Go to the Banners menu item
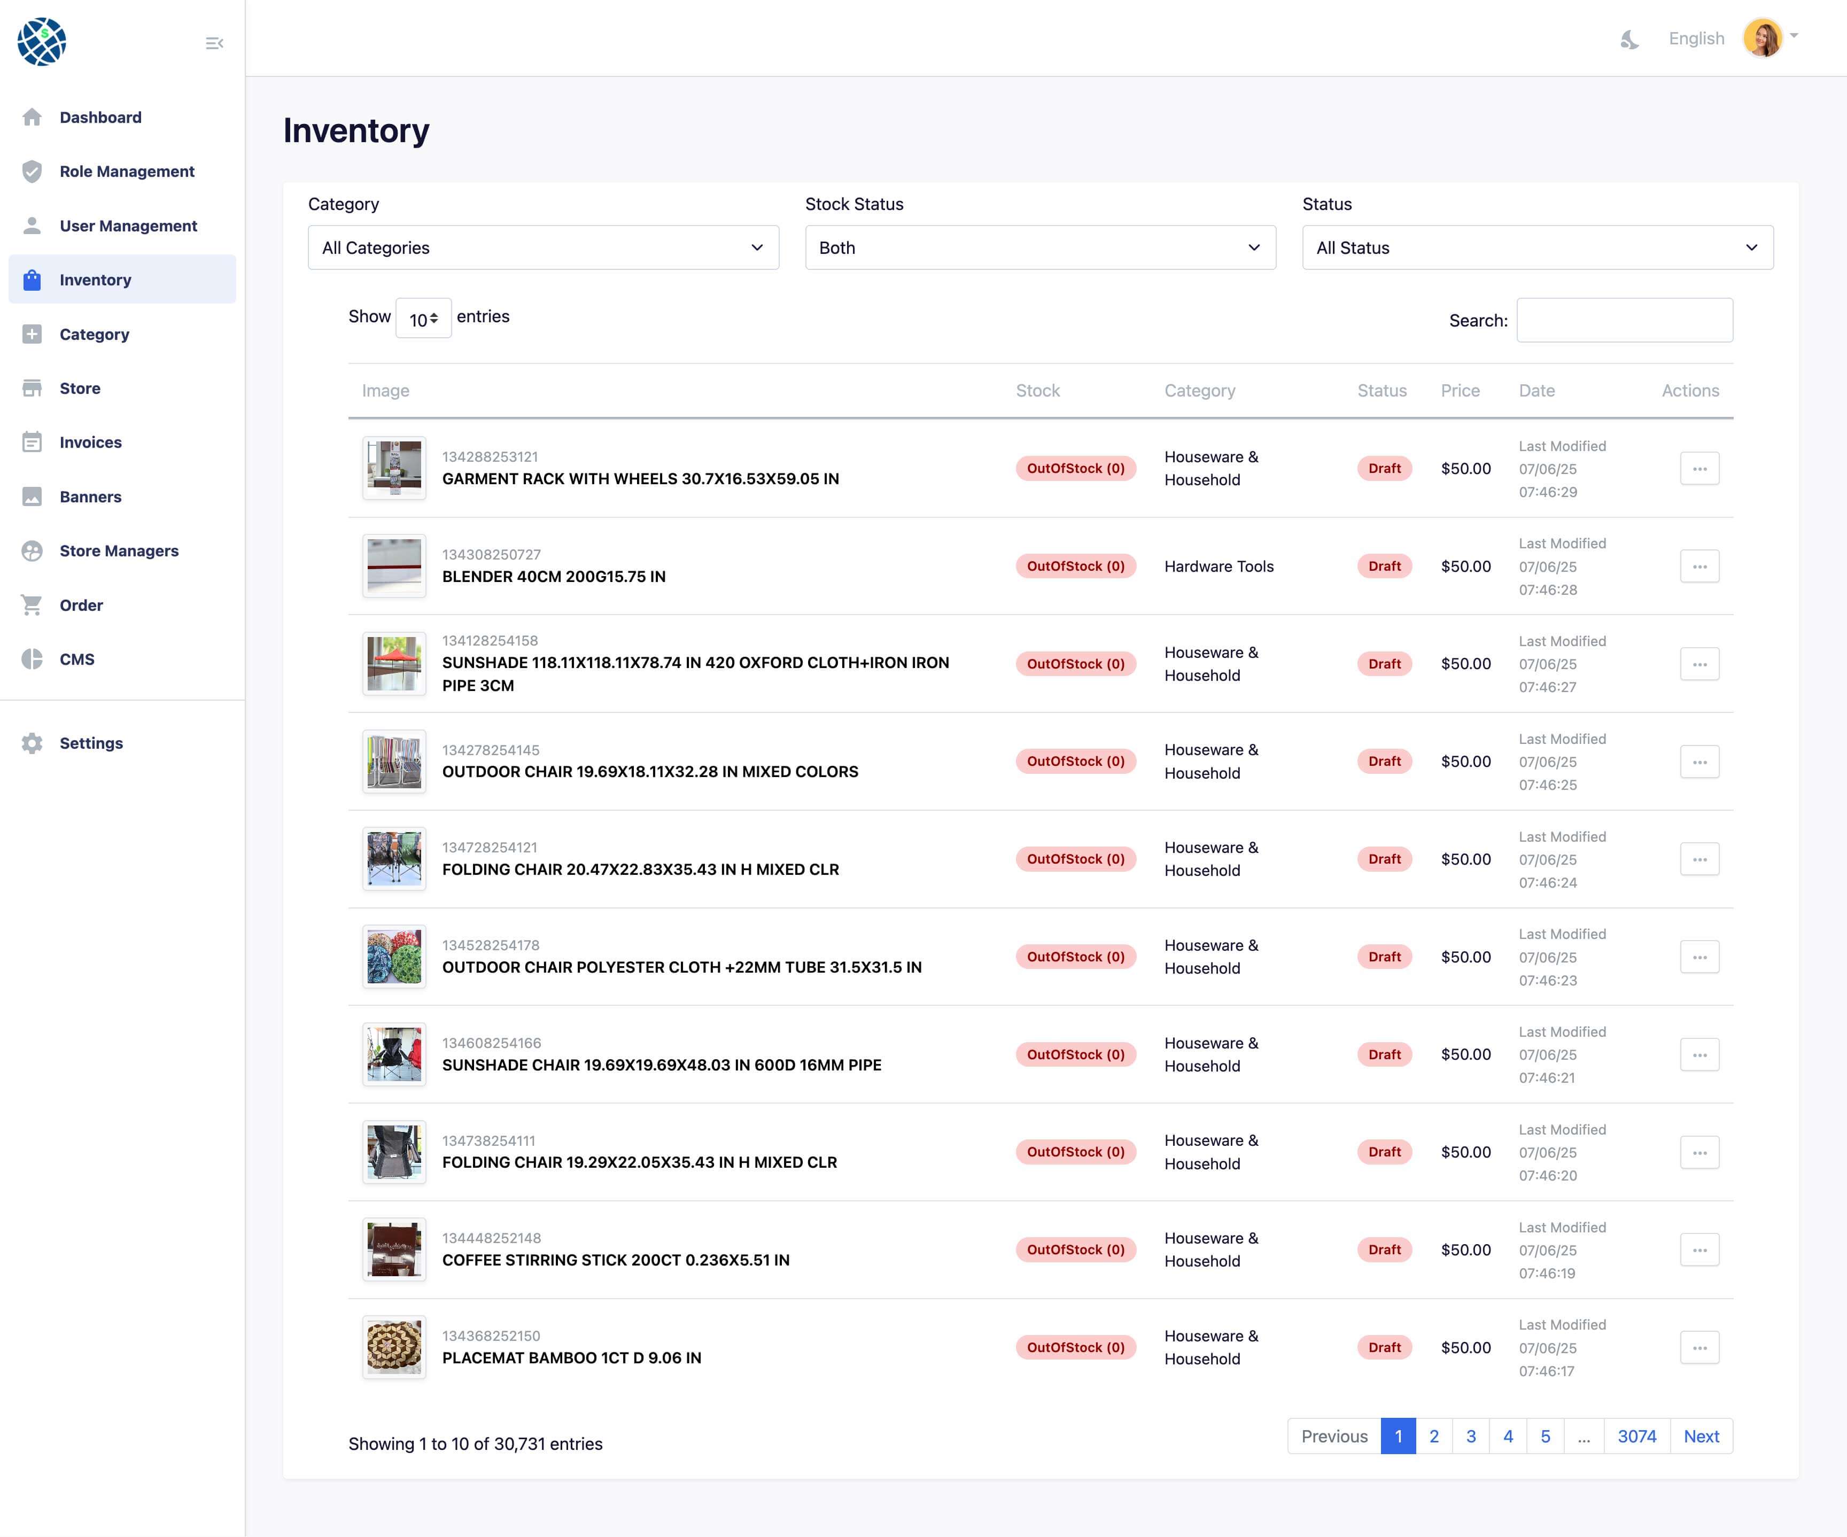1847x1537 pixels. click(91, 497)
